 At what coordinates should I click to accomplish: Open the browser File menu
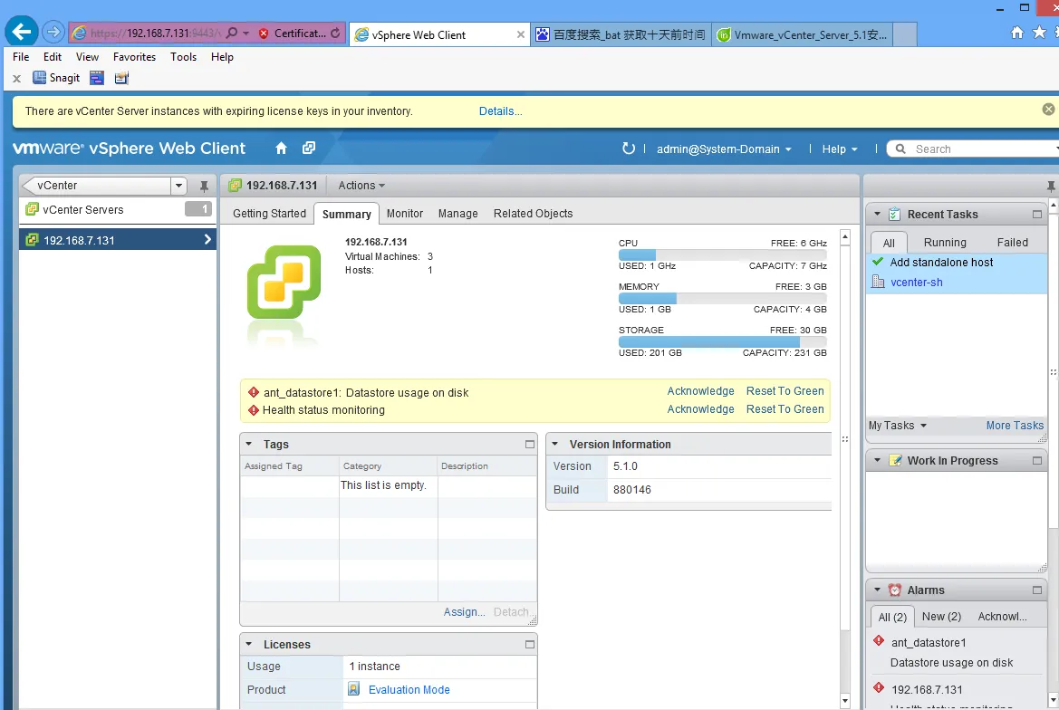coord(21,57)
